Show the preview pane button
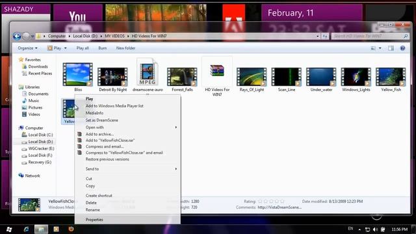This screenshot has width=416, height=234. 391,48
